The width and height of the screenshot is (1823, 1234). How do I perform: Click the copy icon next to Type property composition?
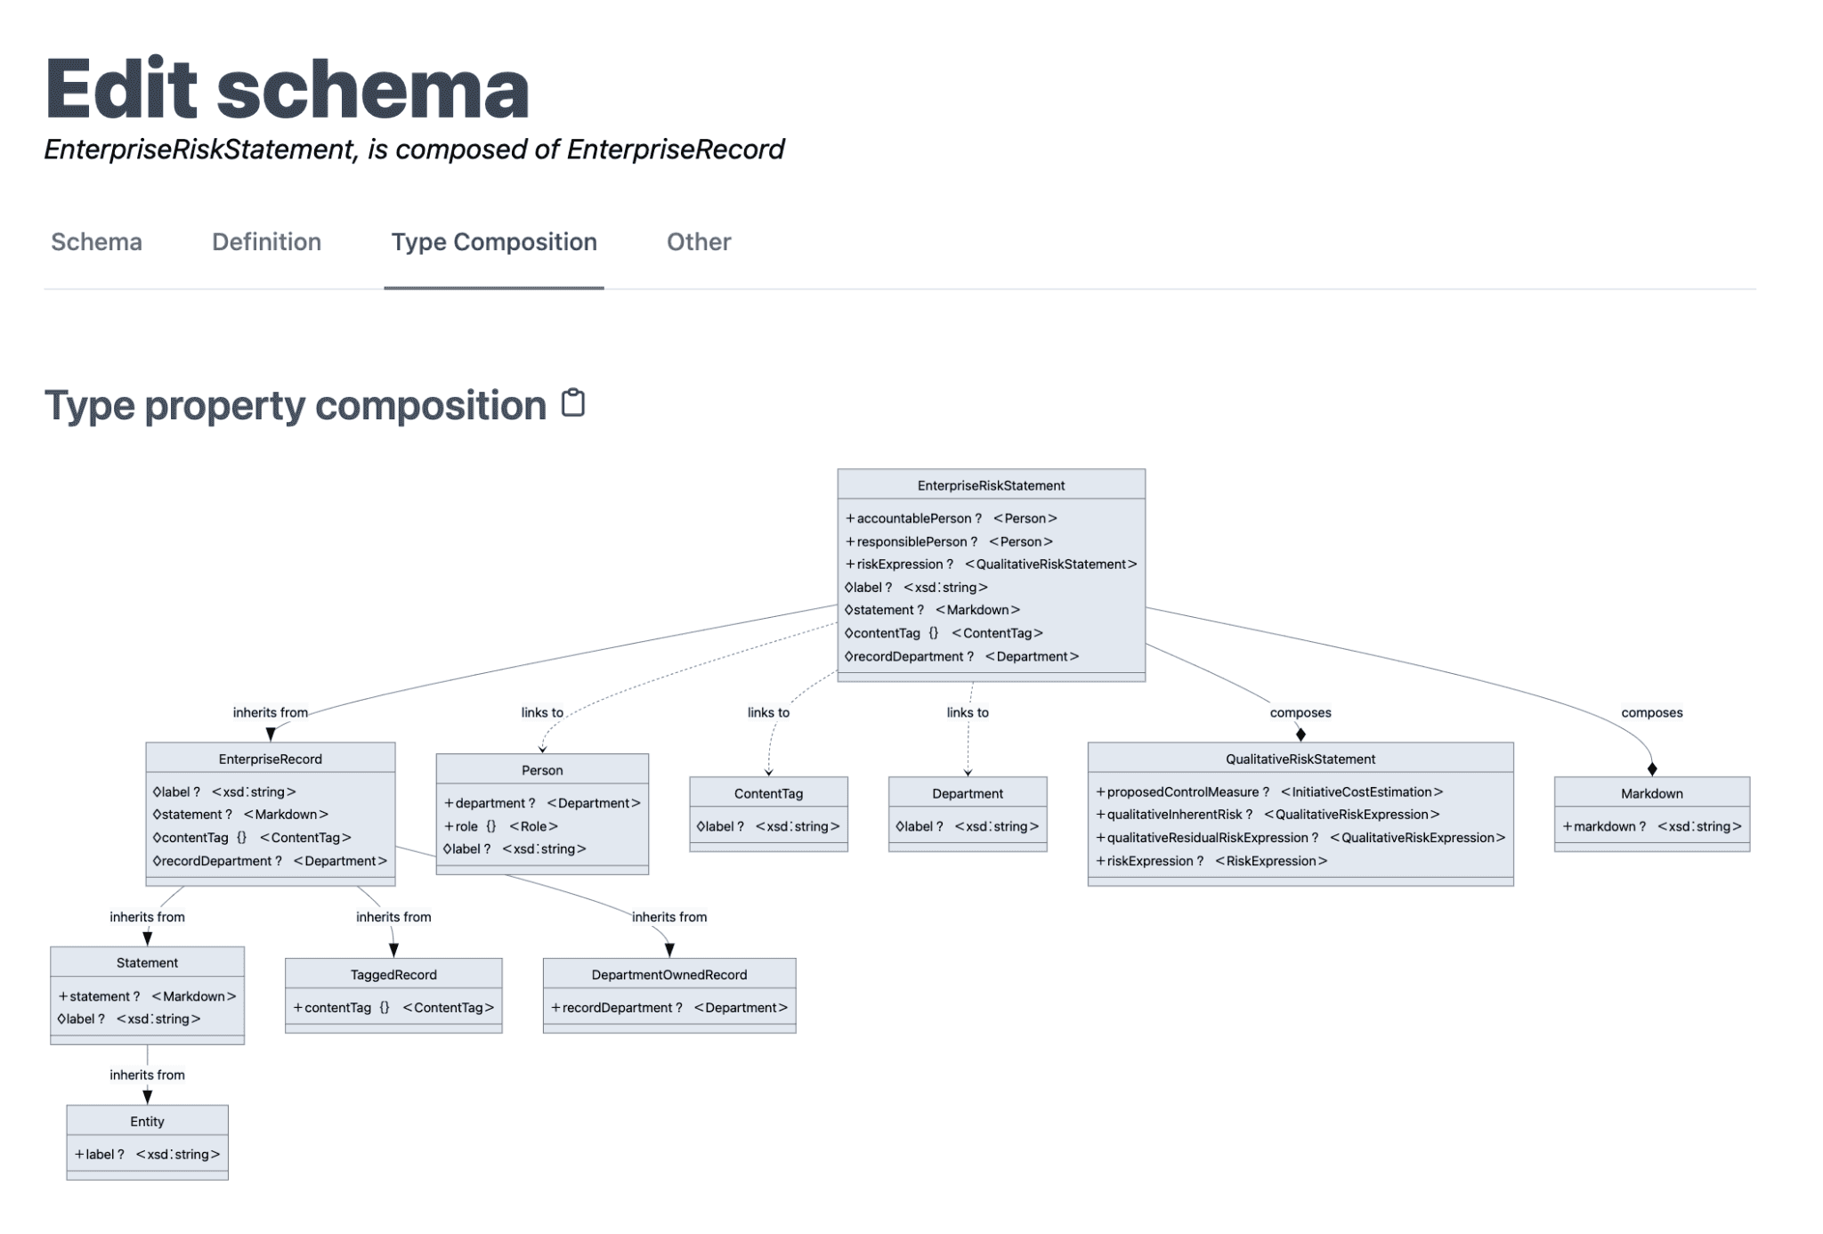click(574, 402)
